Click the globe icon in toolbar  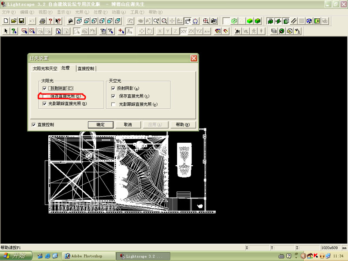tap(309, 21)
